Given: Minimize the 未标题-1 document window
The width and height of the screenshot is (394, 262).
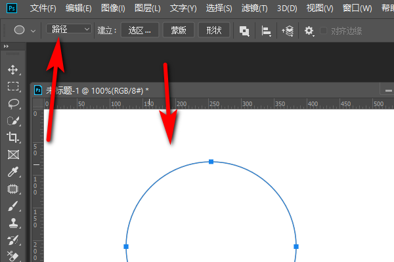Looking at the screenshot, I should tap(389, 90).
